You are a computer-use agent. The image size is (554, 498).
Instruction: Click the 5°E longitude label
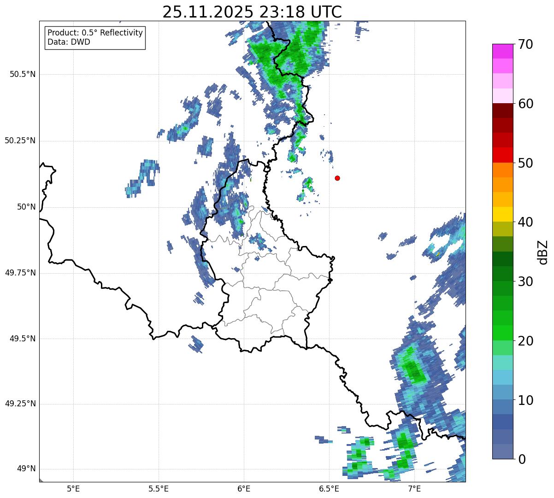click(73, 488)
